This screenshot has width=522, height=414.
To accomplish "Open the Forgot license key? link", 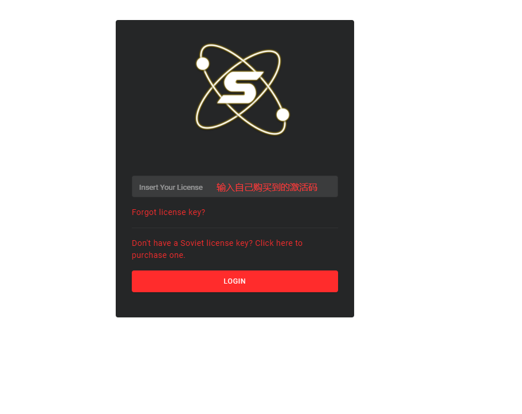I will point(168,212).
